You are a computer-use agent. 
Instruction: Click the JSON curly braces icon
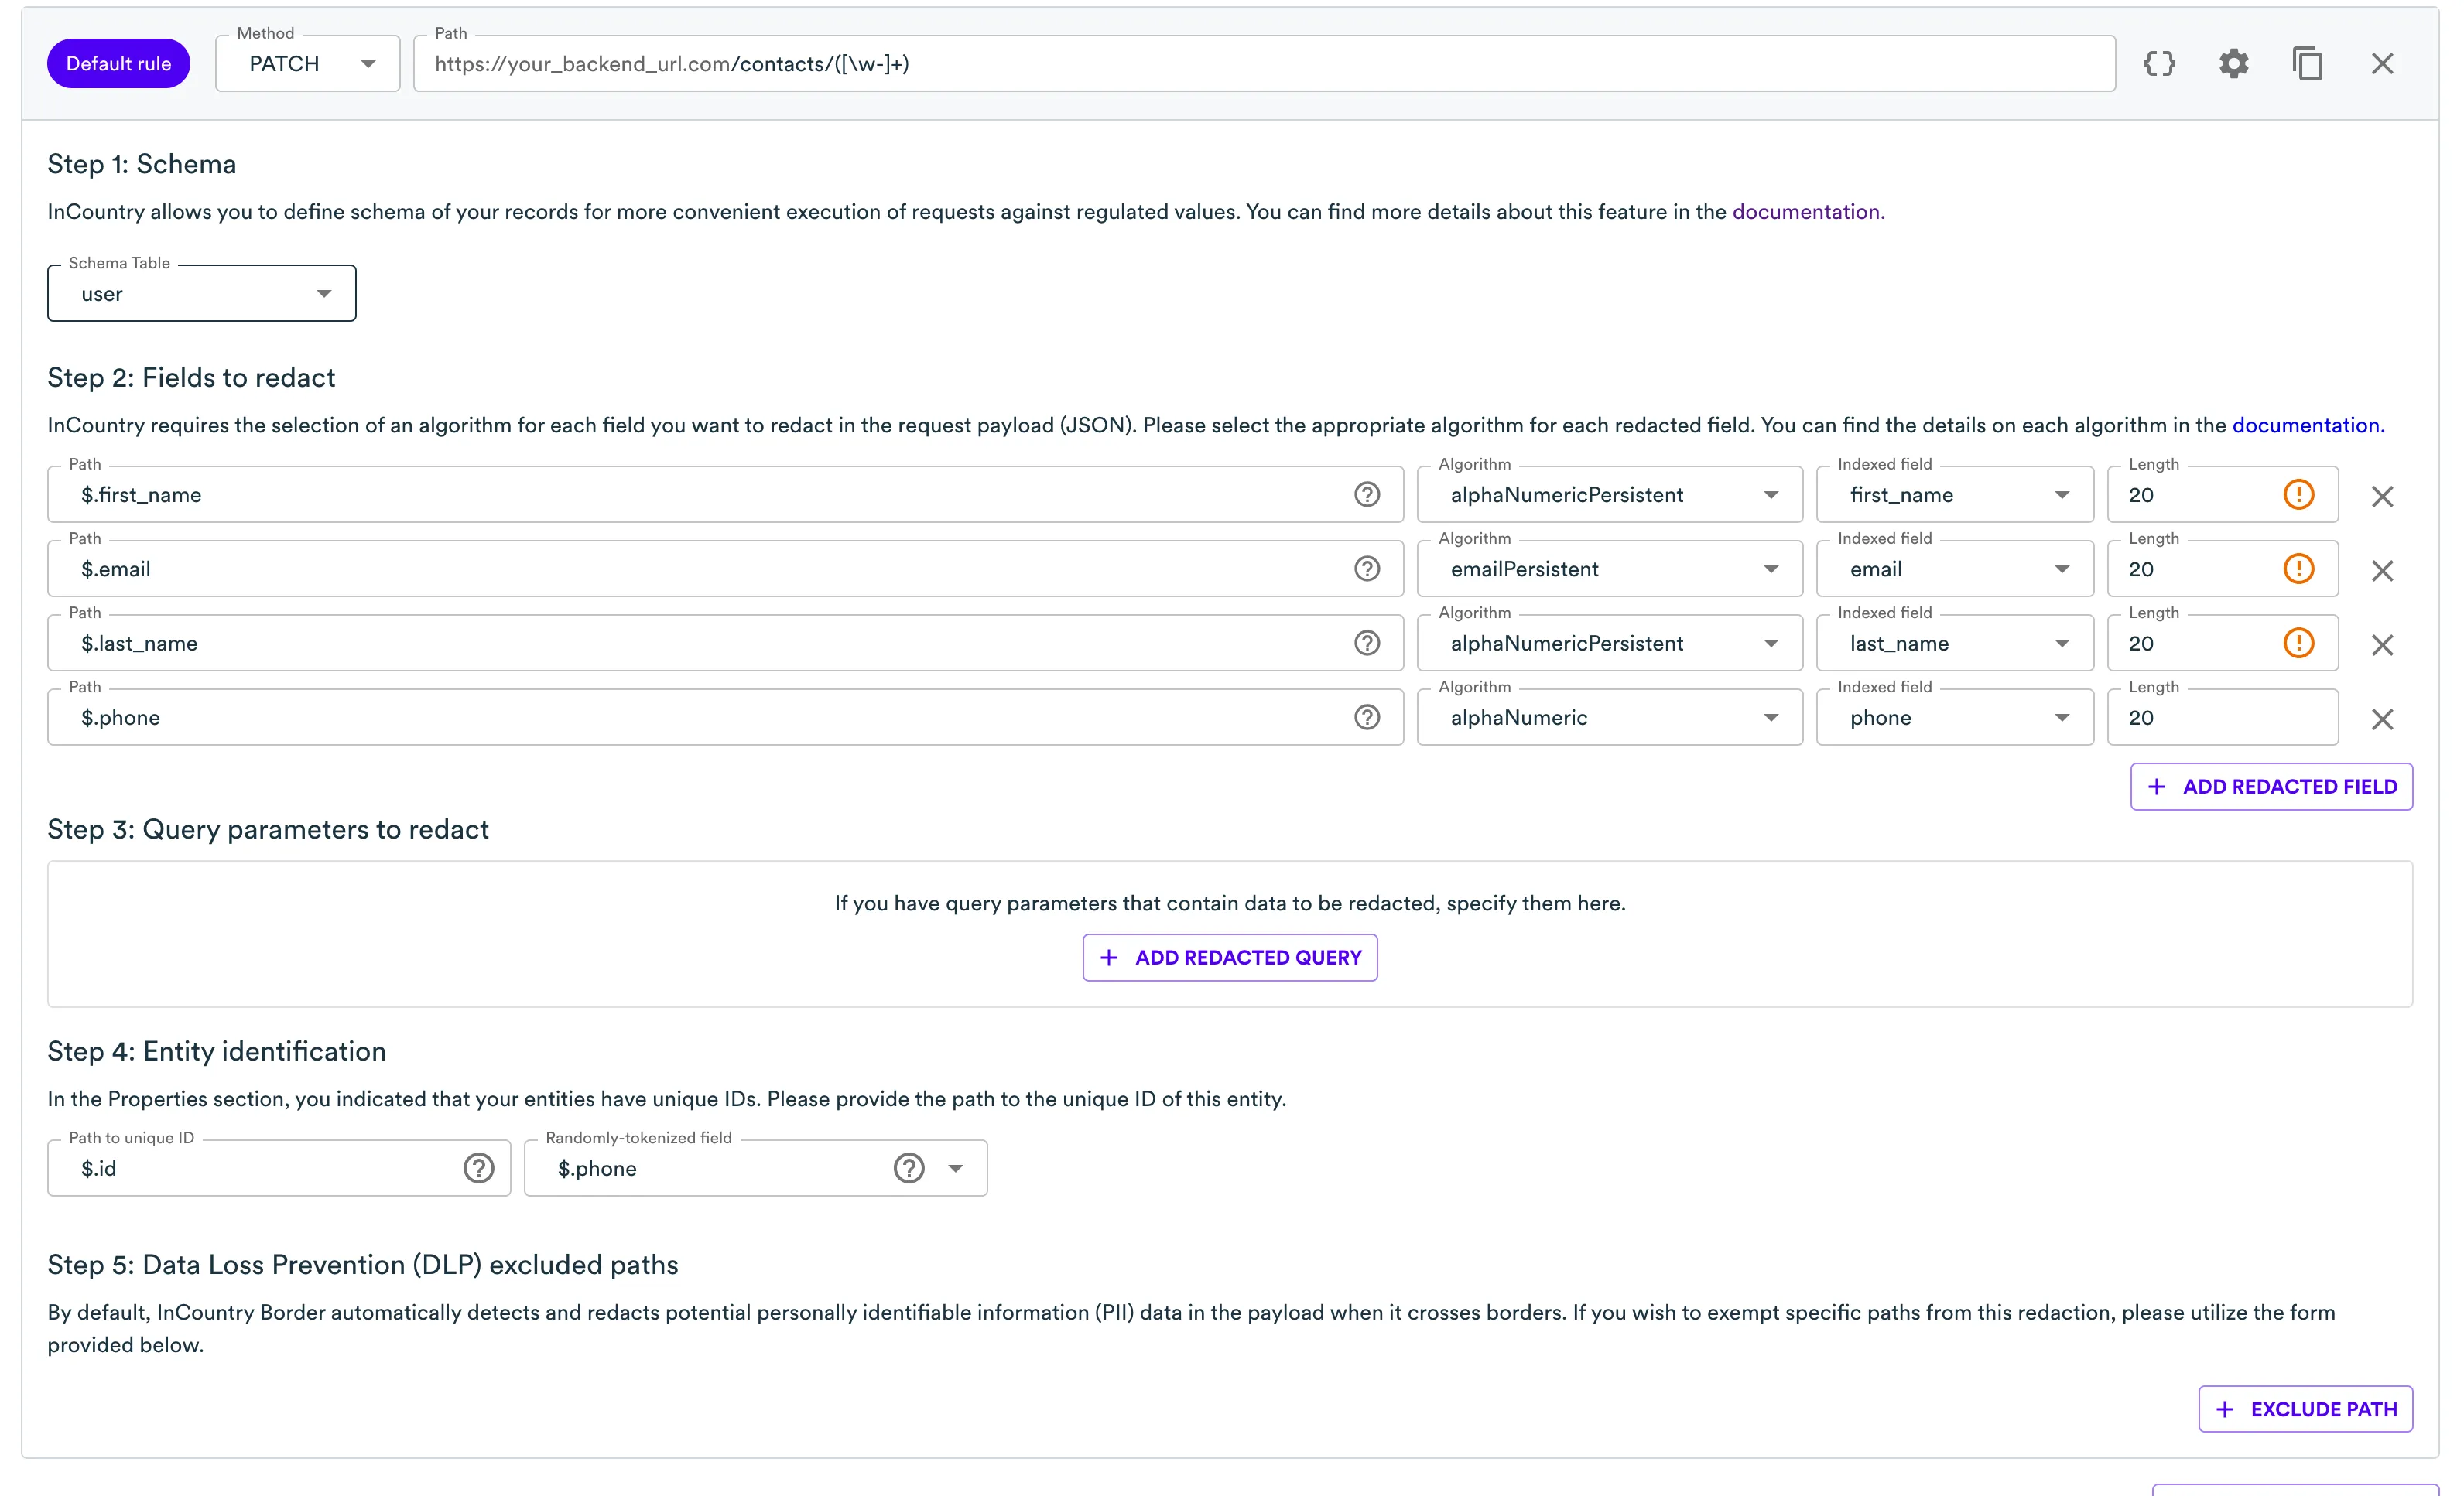[2159, 64]
